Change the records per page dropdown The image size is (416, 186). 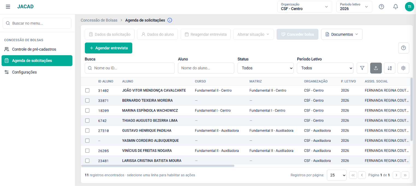[336, 175]
